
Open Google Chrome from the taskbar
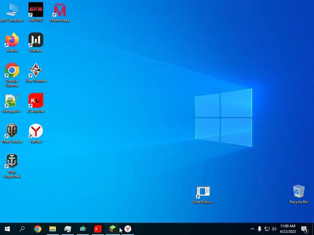coord(38,229)
